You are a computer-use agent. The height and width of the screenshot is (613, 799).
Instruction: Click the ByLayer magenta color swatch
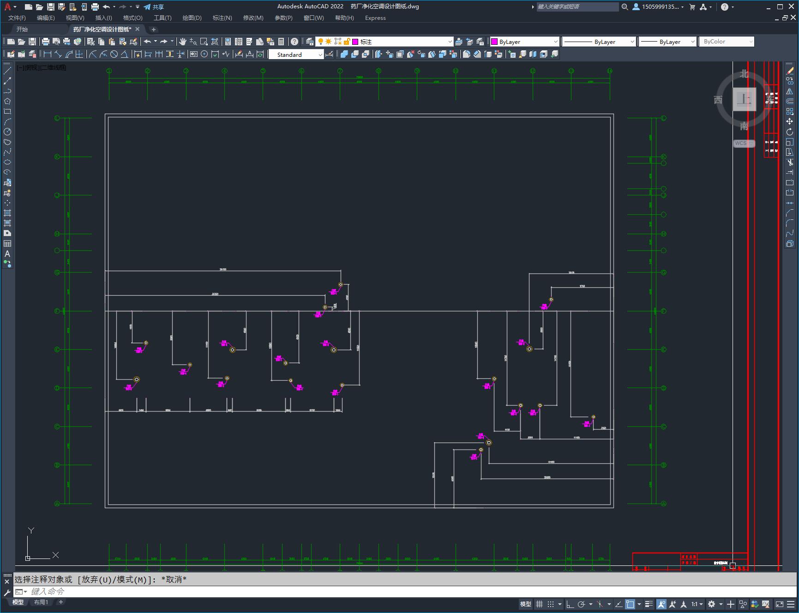coord(494,42)
